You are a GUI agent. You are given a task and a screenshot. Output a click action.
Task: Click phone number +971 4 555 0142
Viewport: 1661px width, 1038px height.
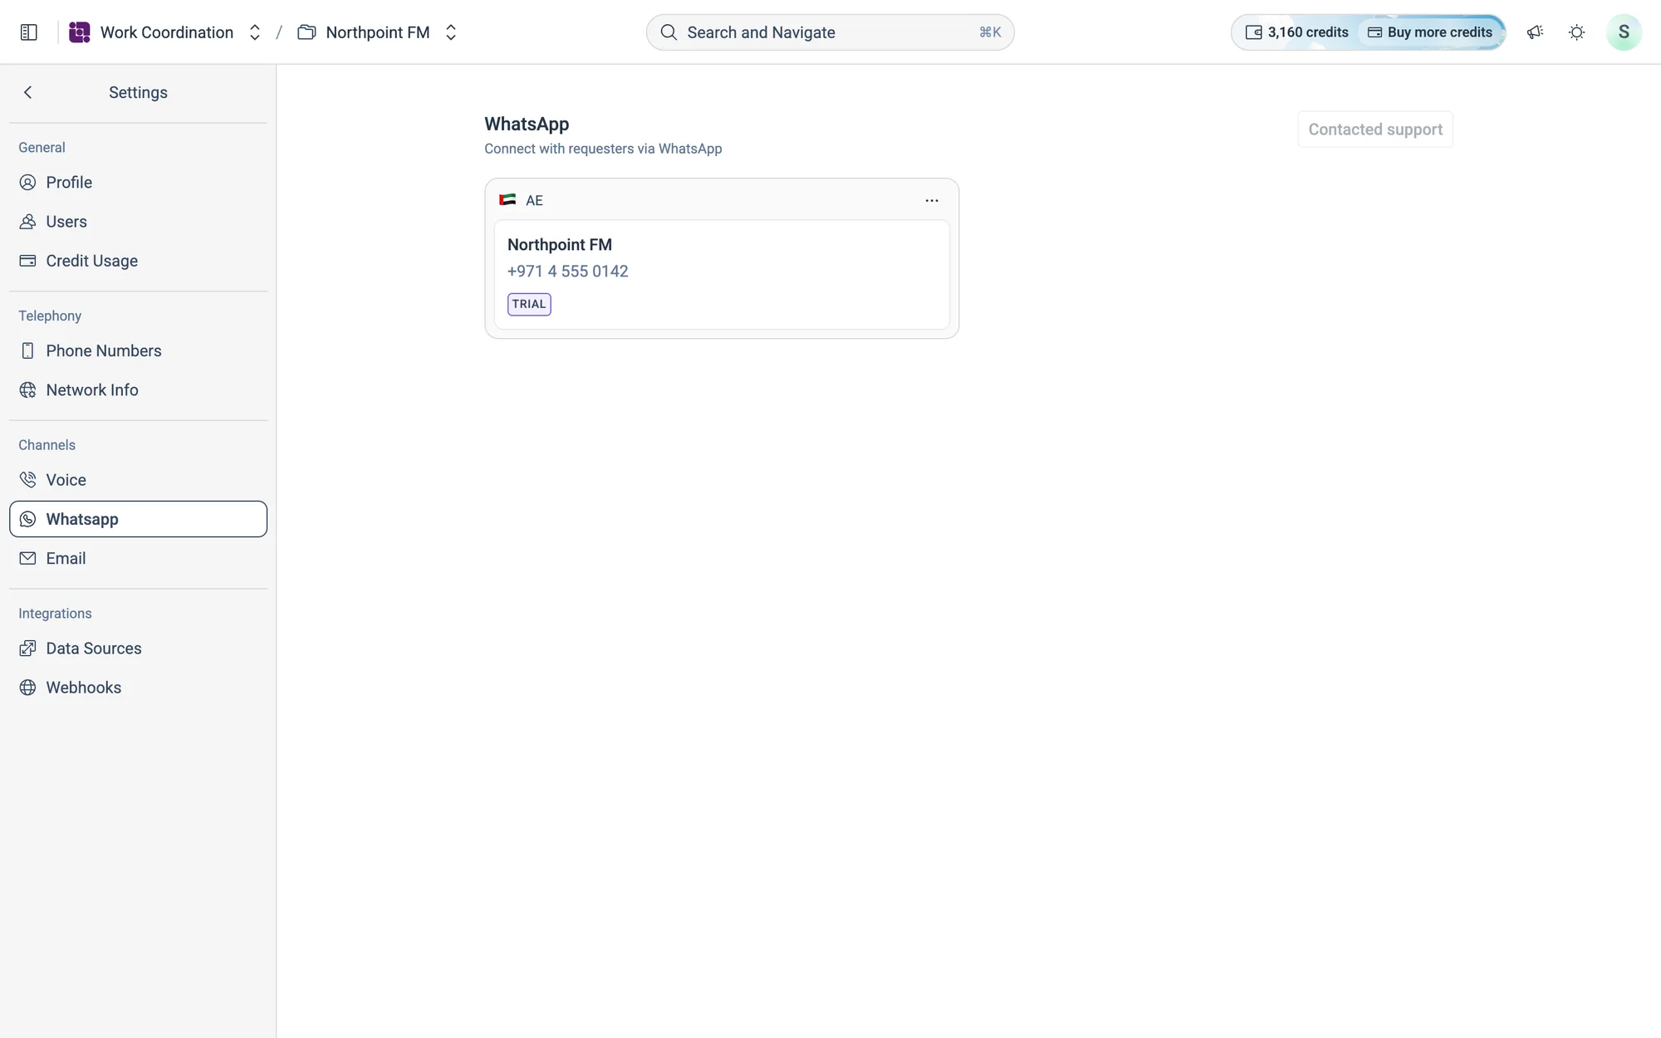568,272
